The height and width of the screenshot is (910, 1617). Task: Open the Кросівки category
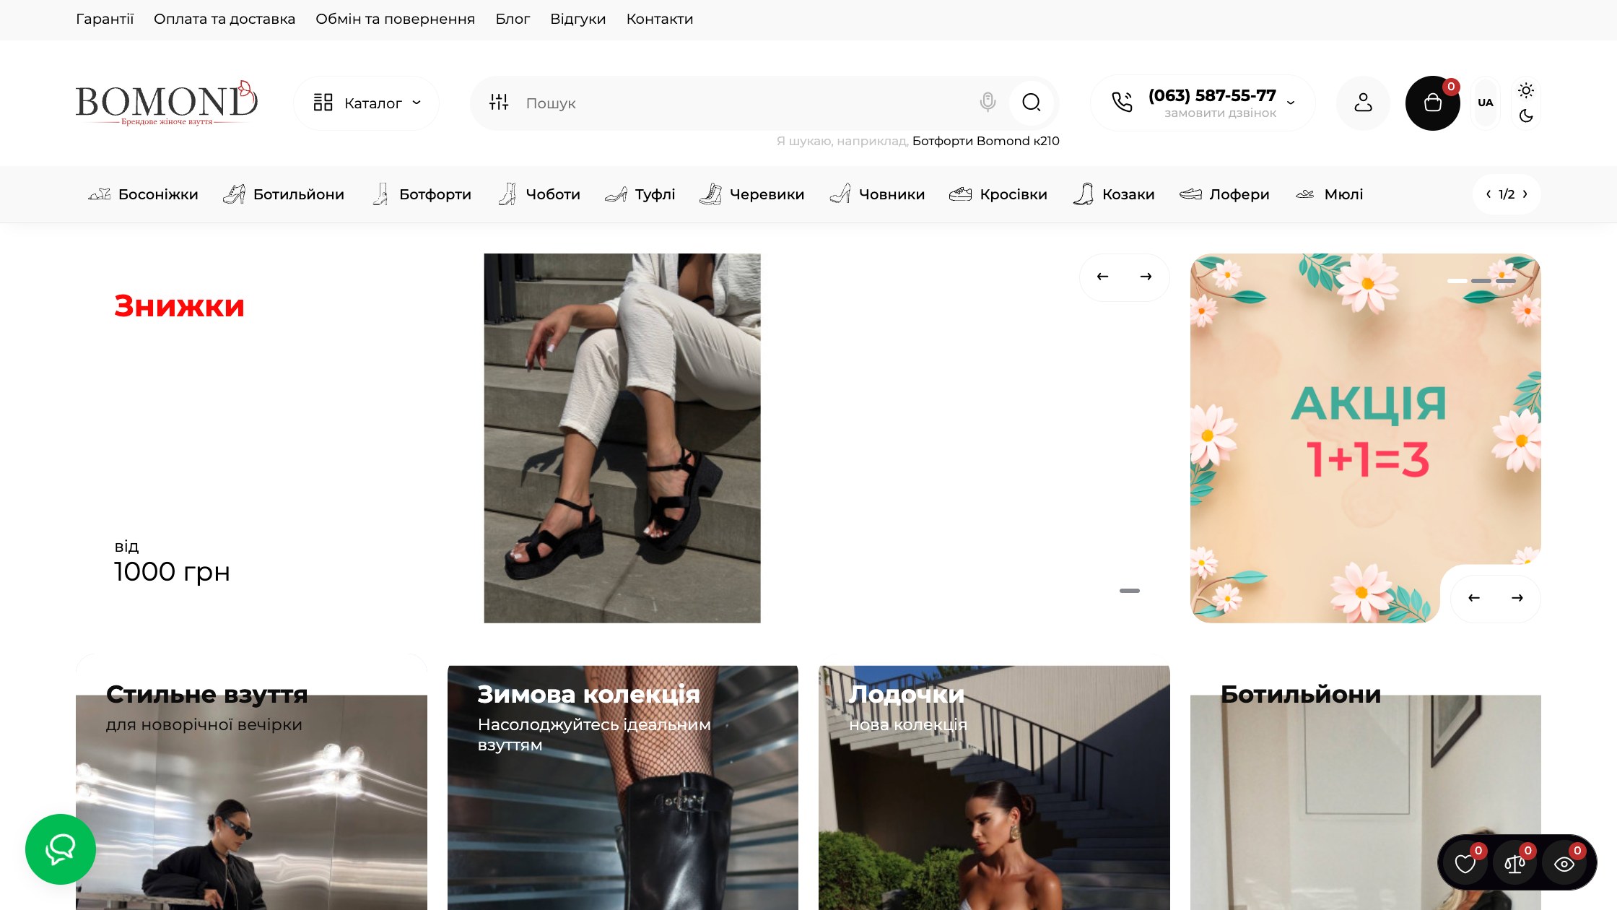click(998, 194)
